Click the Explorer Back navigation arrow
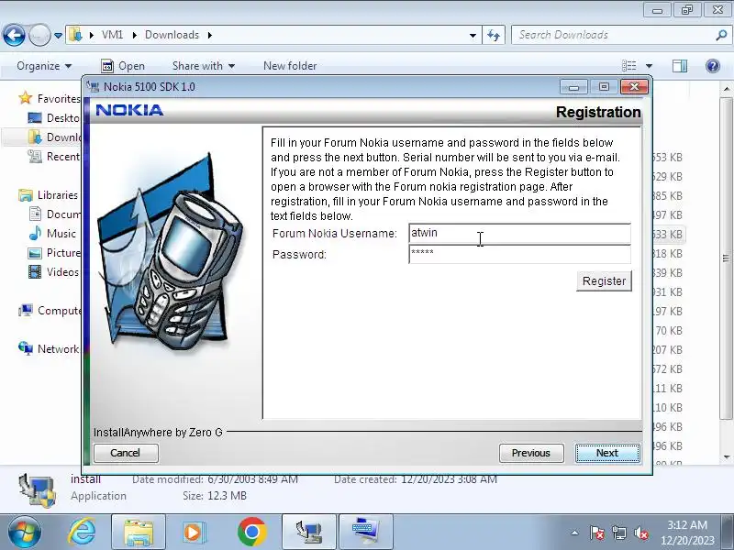 point(14,35)
